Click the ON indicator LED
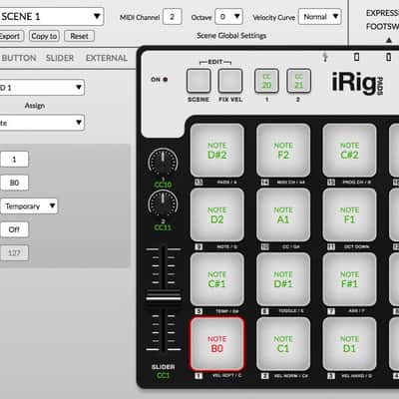 [166, 80]
